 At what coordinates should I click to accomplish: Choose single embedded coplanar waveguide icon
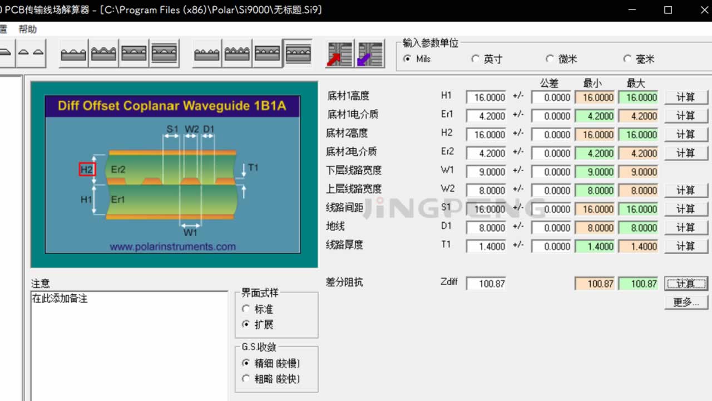tap(133, 54)
